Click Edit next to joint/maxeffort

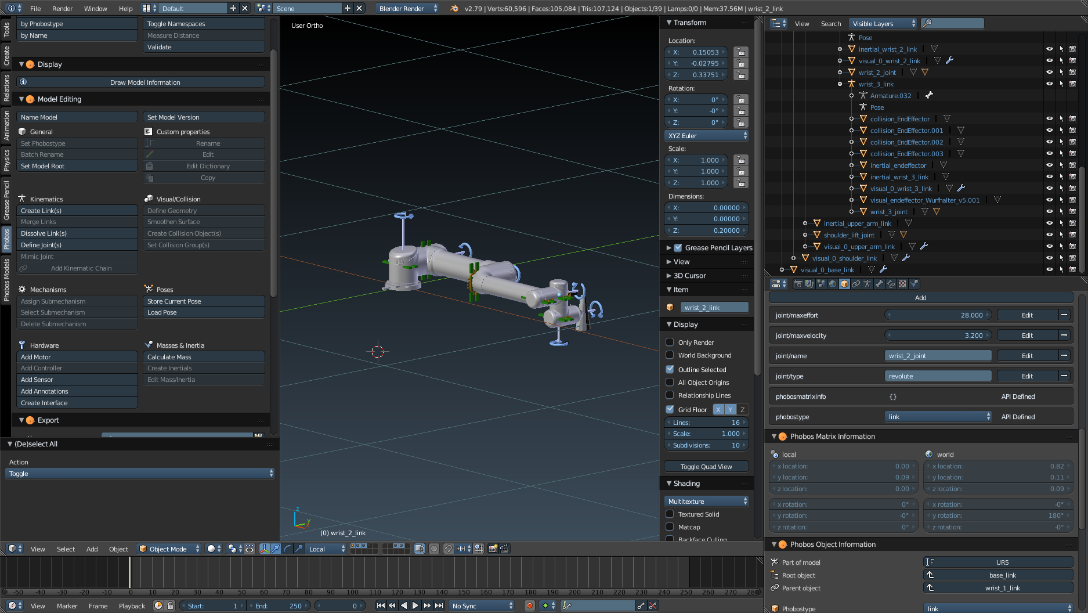(x=1027, y=315)
